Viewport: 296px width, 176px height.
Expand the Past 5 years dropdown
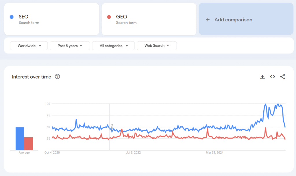coord(70,46)
